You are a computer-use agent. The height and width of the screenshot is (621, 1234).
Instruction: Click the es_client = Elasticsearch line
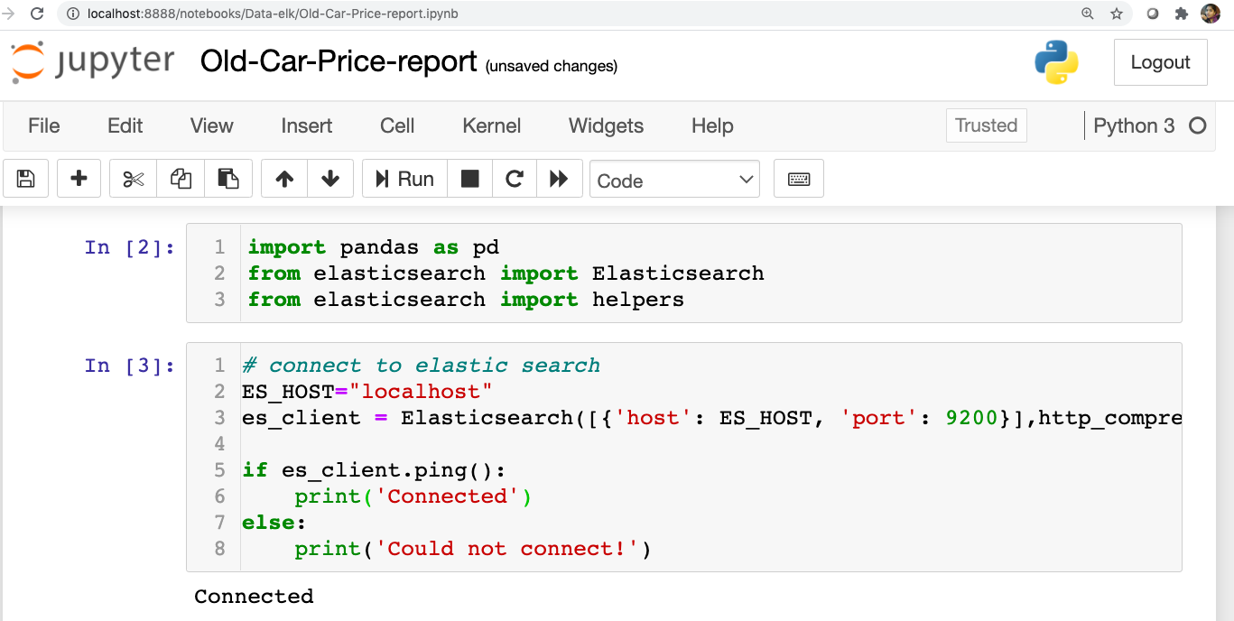tap(711, 418)
